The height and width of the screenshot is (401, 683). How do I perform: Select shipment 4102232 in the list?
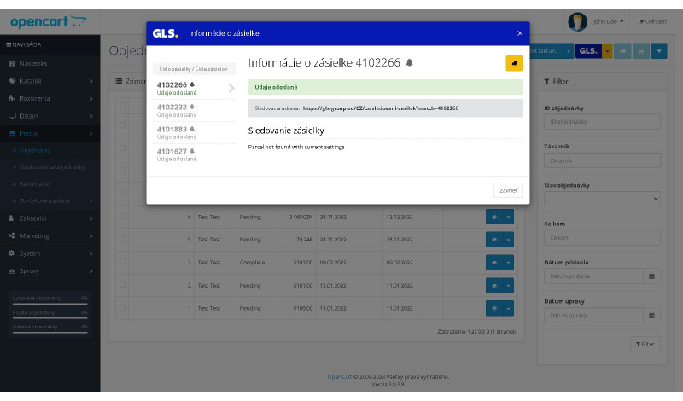tap(194, 111)
